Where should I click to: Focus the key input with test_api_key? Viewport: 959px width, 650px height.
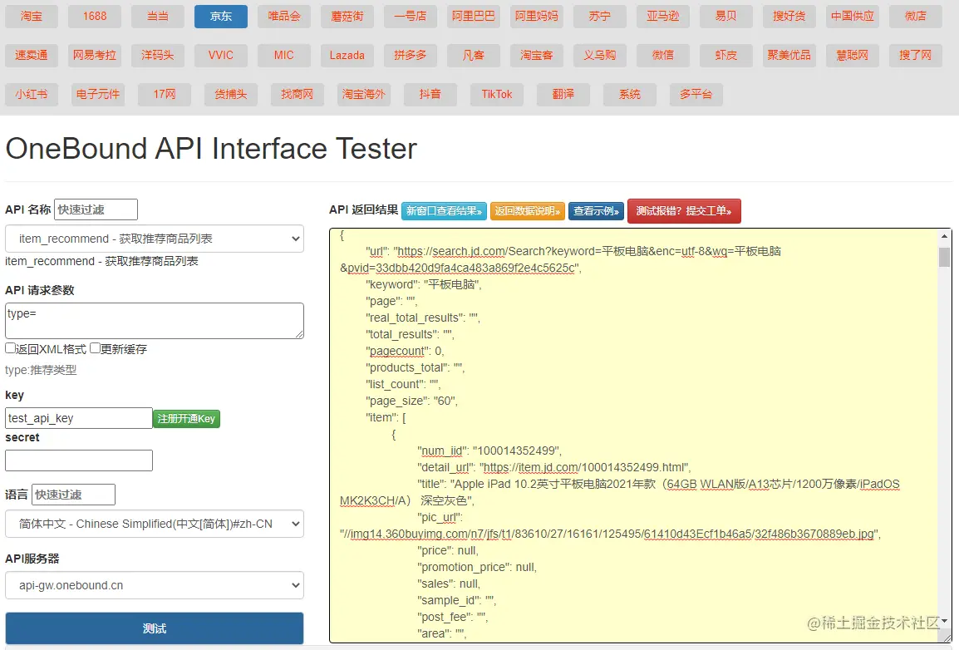pyautogui.click(x=79, y=418)
